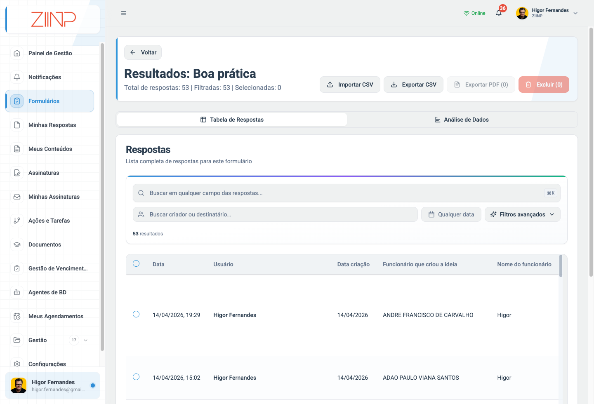Viewport: 594px width, 404px height.
Task: Click 'Funcionário que criou a ideia' header
Action: point(420,264)
